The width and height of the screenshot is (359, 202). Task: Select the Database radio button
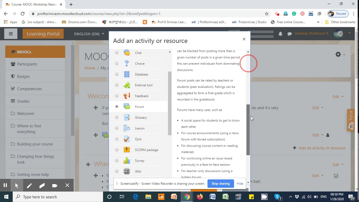117,74
